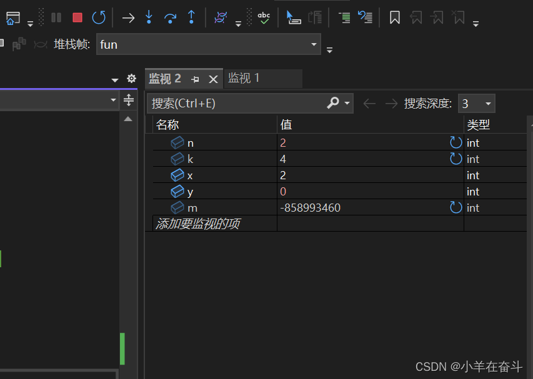Click the green indent lines icon
This screenshot has width=533, height=379.
(344, 17)
